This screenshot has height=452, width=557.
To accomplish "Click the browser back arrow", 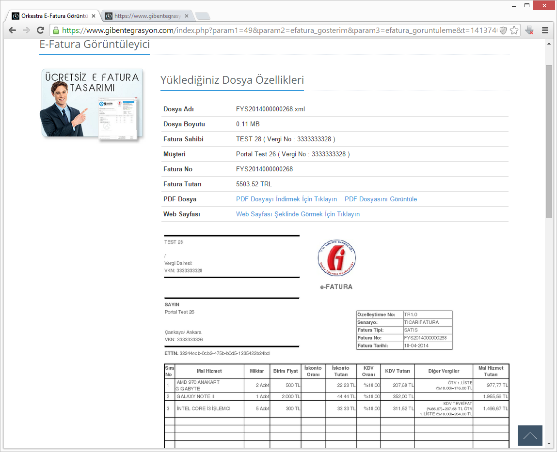I will point(13,30).
